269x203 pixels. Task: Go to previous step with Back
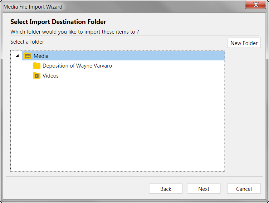[x=166, y=189]
